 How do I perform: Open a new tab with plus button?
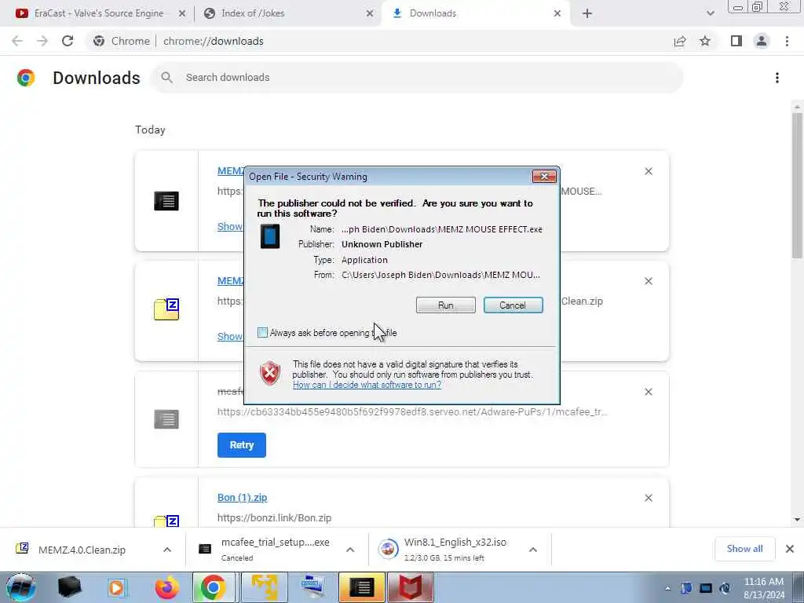[587, 14]
